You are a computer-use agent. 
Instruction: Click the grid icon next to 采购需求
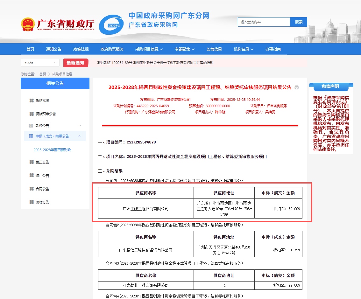32,101
